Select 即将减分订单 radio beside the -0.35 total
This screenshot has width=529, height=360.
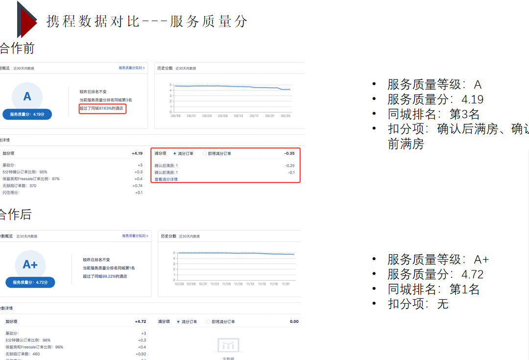[204, 153]
